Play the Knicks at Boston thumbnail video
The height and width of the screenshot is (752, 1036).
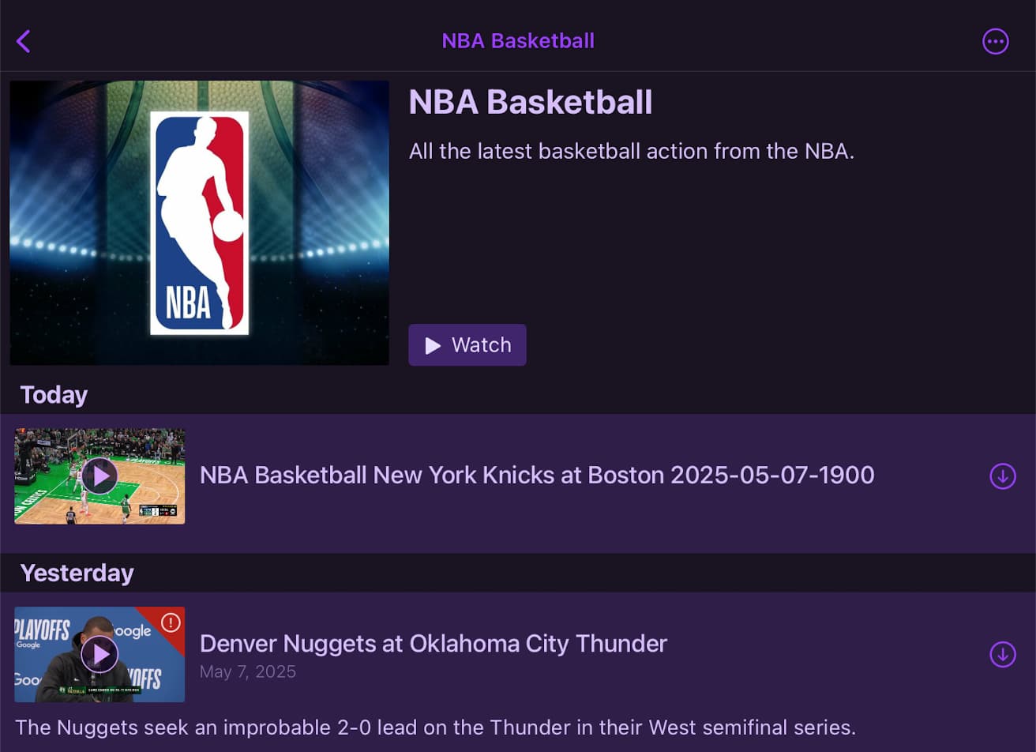point(99,476)
